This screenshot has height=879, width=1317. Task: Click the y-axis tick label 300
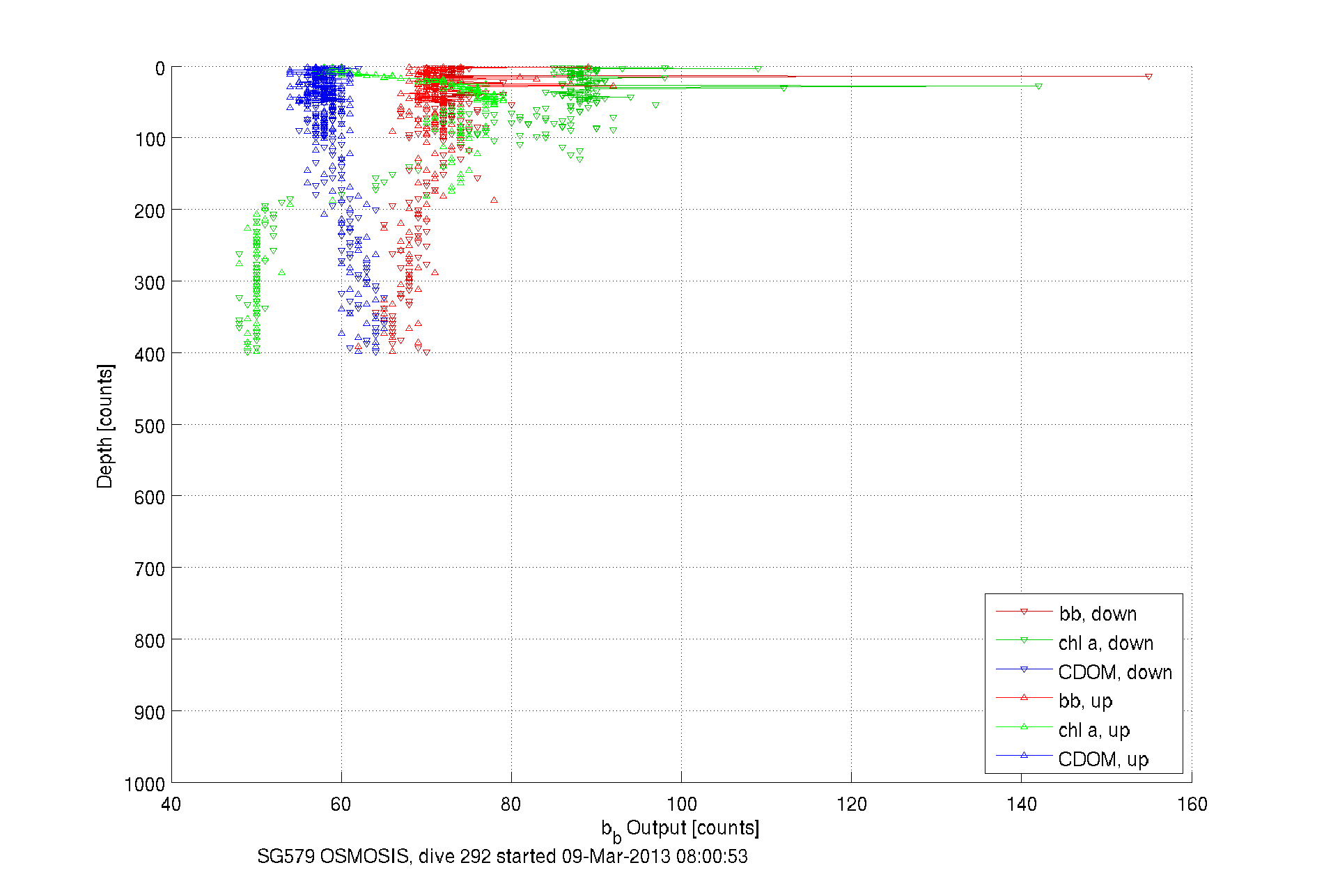tap(150, 283)
